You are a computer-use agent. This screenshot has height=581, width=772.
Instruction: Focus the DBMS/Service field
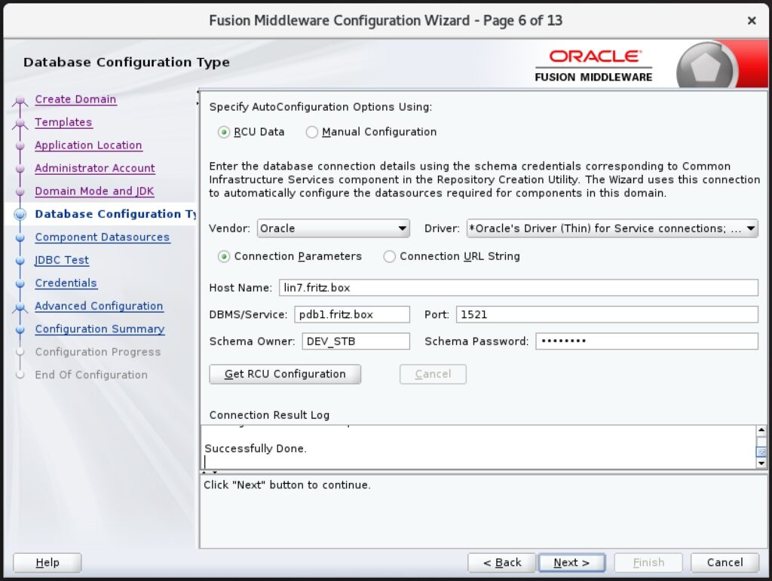pos(352,314)
